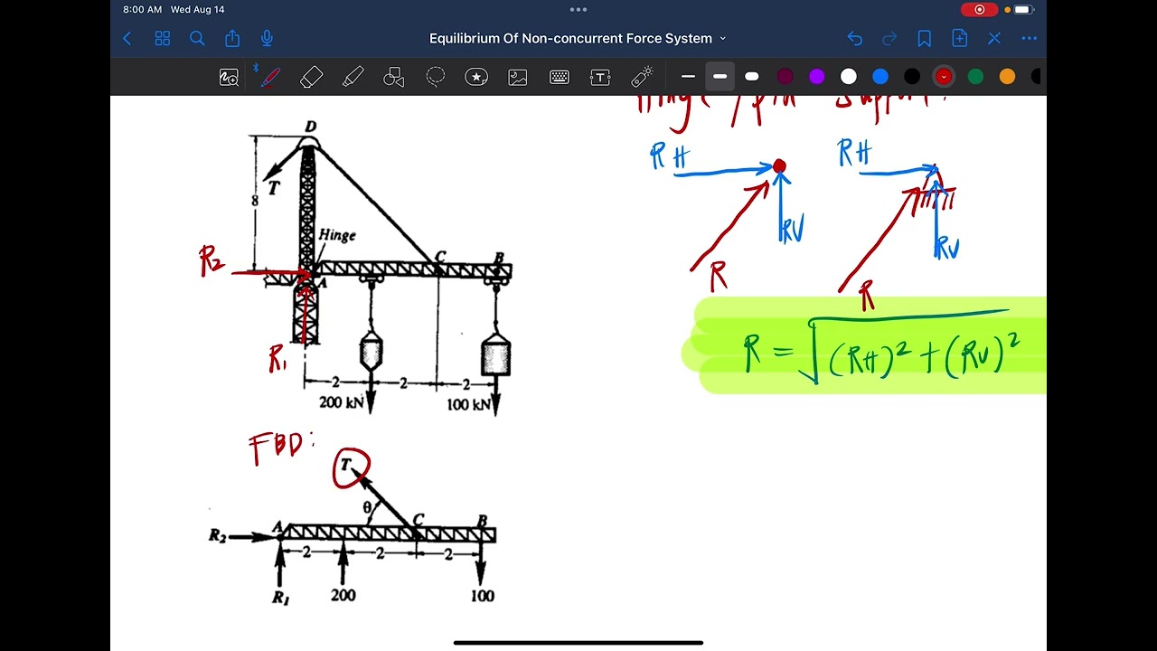Open the more options ellipsis menu
The image size is (1157, 651).
coord(1029,38)
